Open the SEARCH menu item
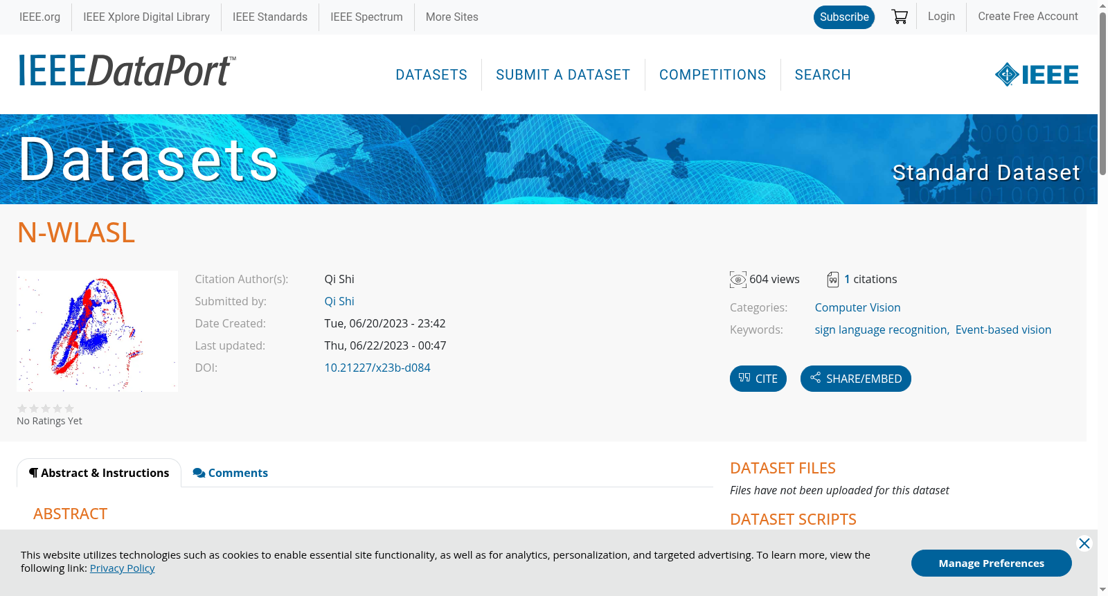This screenshot has height=596, width=1108. click(x=823, y=75)
